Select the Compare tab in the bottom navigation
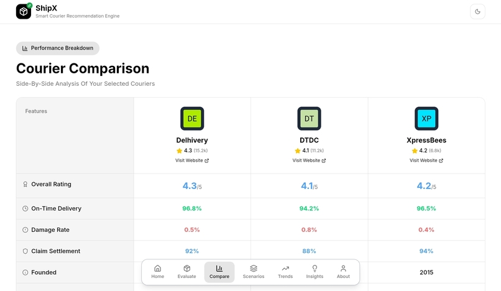 tap(219, 272)
